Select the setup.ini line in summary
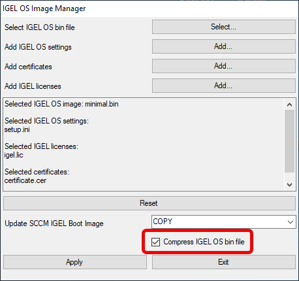Screen dimensions: 299x281 tap(17, 129)
